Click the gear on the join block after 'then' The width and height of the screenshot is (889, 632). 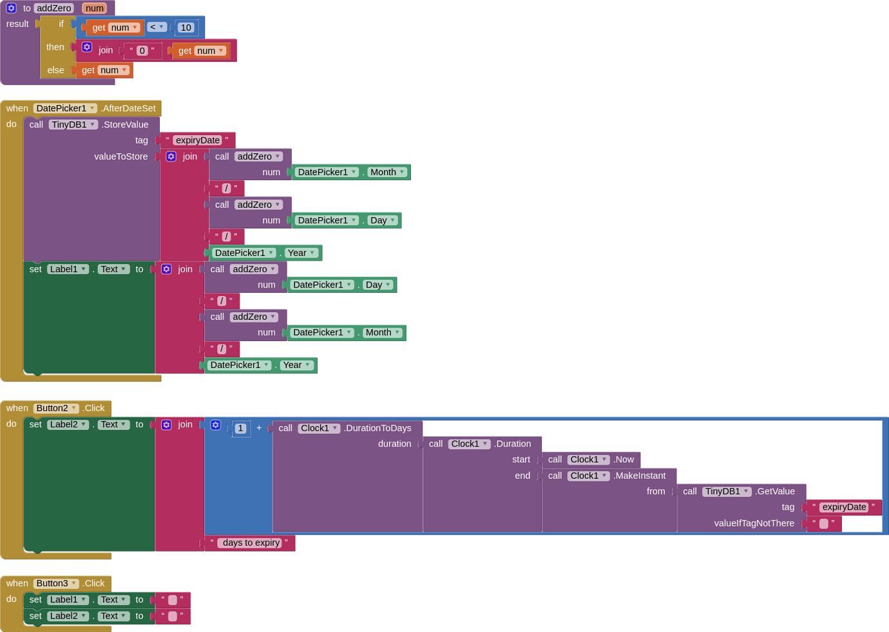coord(87,48)
